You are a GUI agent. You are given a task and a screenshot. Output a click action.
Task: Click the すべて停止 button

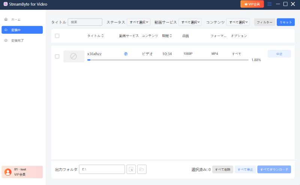(x=245, y=169)
